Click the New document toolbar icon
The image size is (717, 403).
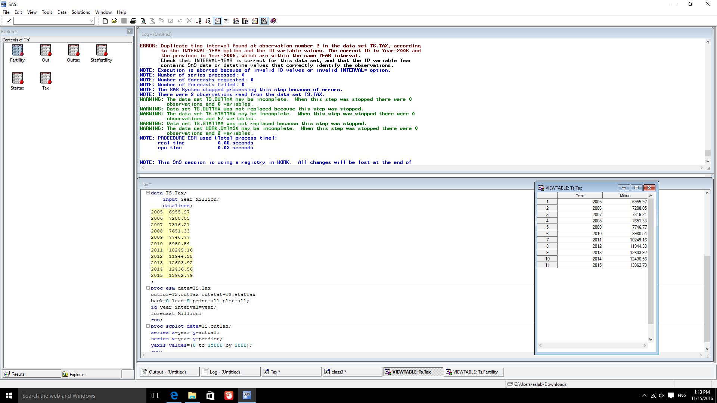(x=105, y=21)
